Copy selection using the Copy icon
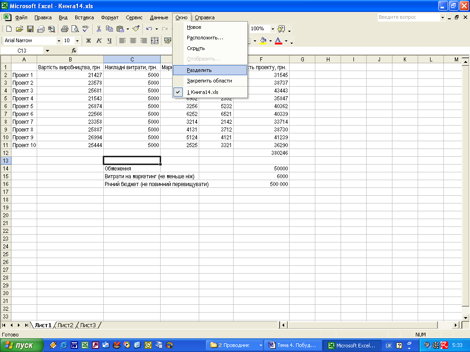Viewport: 470px width, 352px height. tap(109, 29)
